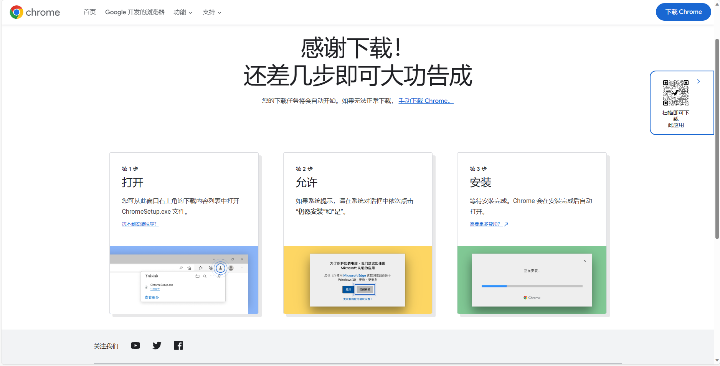Expand the 支持 dropdown menu
Viewport: 720px width, 366px height.
coord(212,12)
